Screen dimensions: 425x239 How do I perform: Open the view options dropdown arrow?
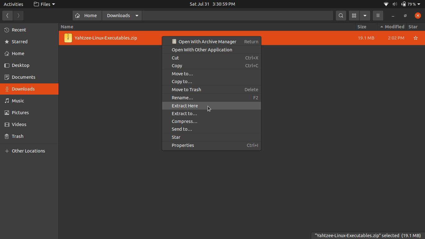tap(365, 16)
